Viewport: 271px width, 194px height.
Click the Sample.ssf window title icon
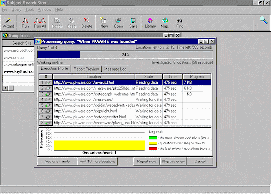(x=5, y=36)
